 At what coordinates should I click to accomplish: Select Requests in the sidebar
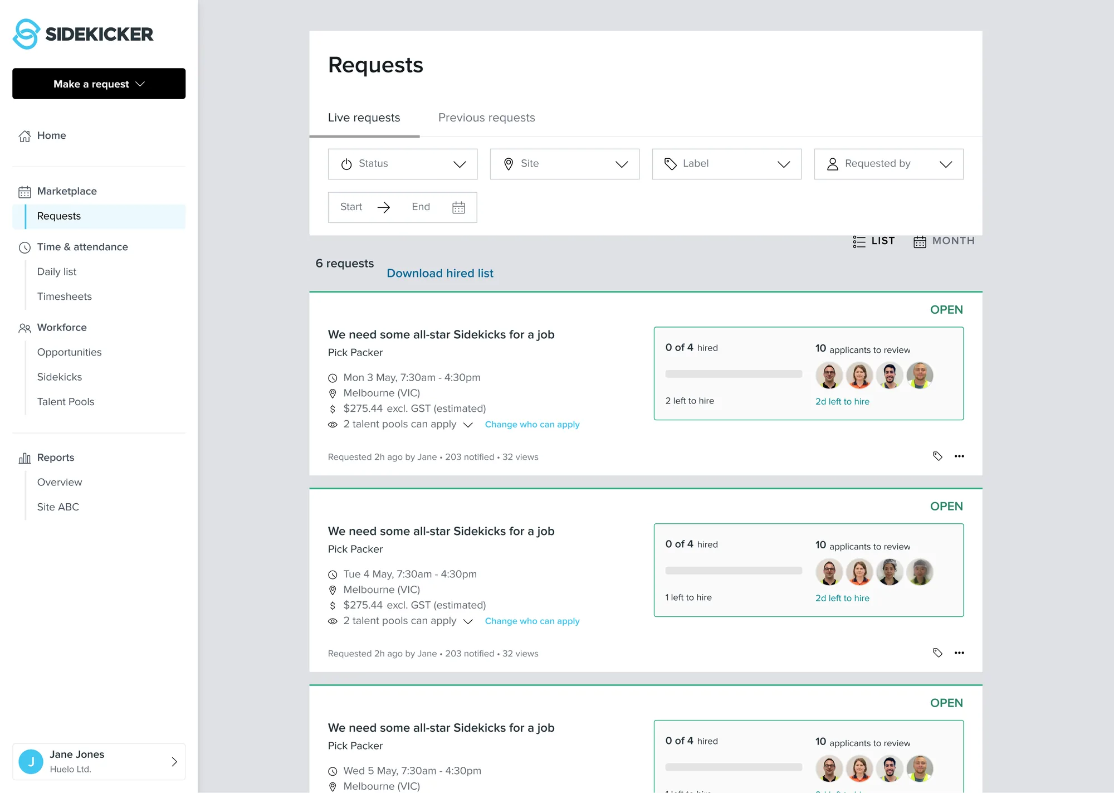coord(99,216)
